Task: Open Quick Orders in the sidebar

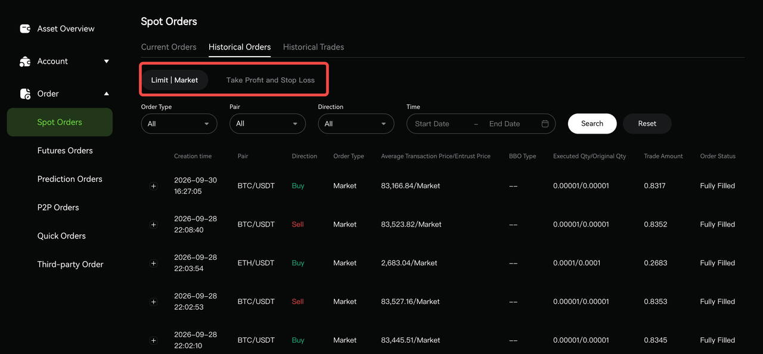Action: point(61,236)
